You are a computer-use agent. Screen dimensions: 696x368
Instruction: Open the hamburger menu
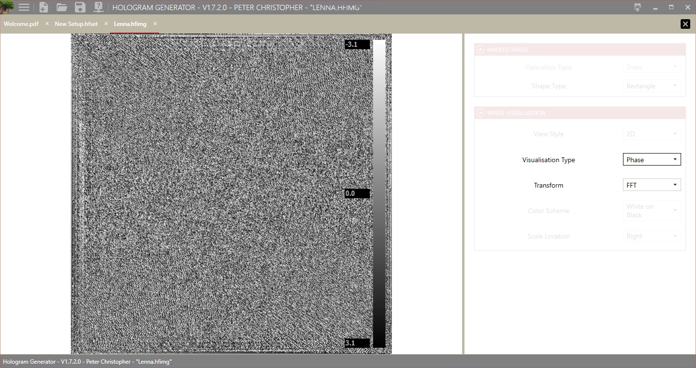tap(24, 7)
